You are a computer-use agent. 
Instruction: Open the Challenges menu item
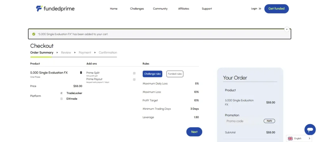(x=137, y=9)
